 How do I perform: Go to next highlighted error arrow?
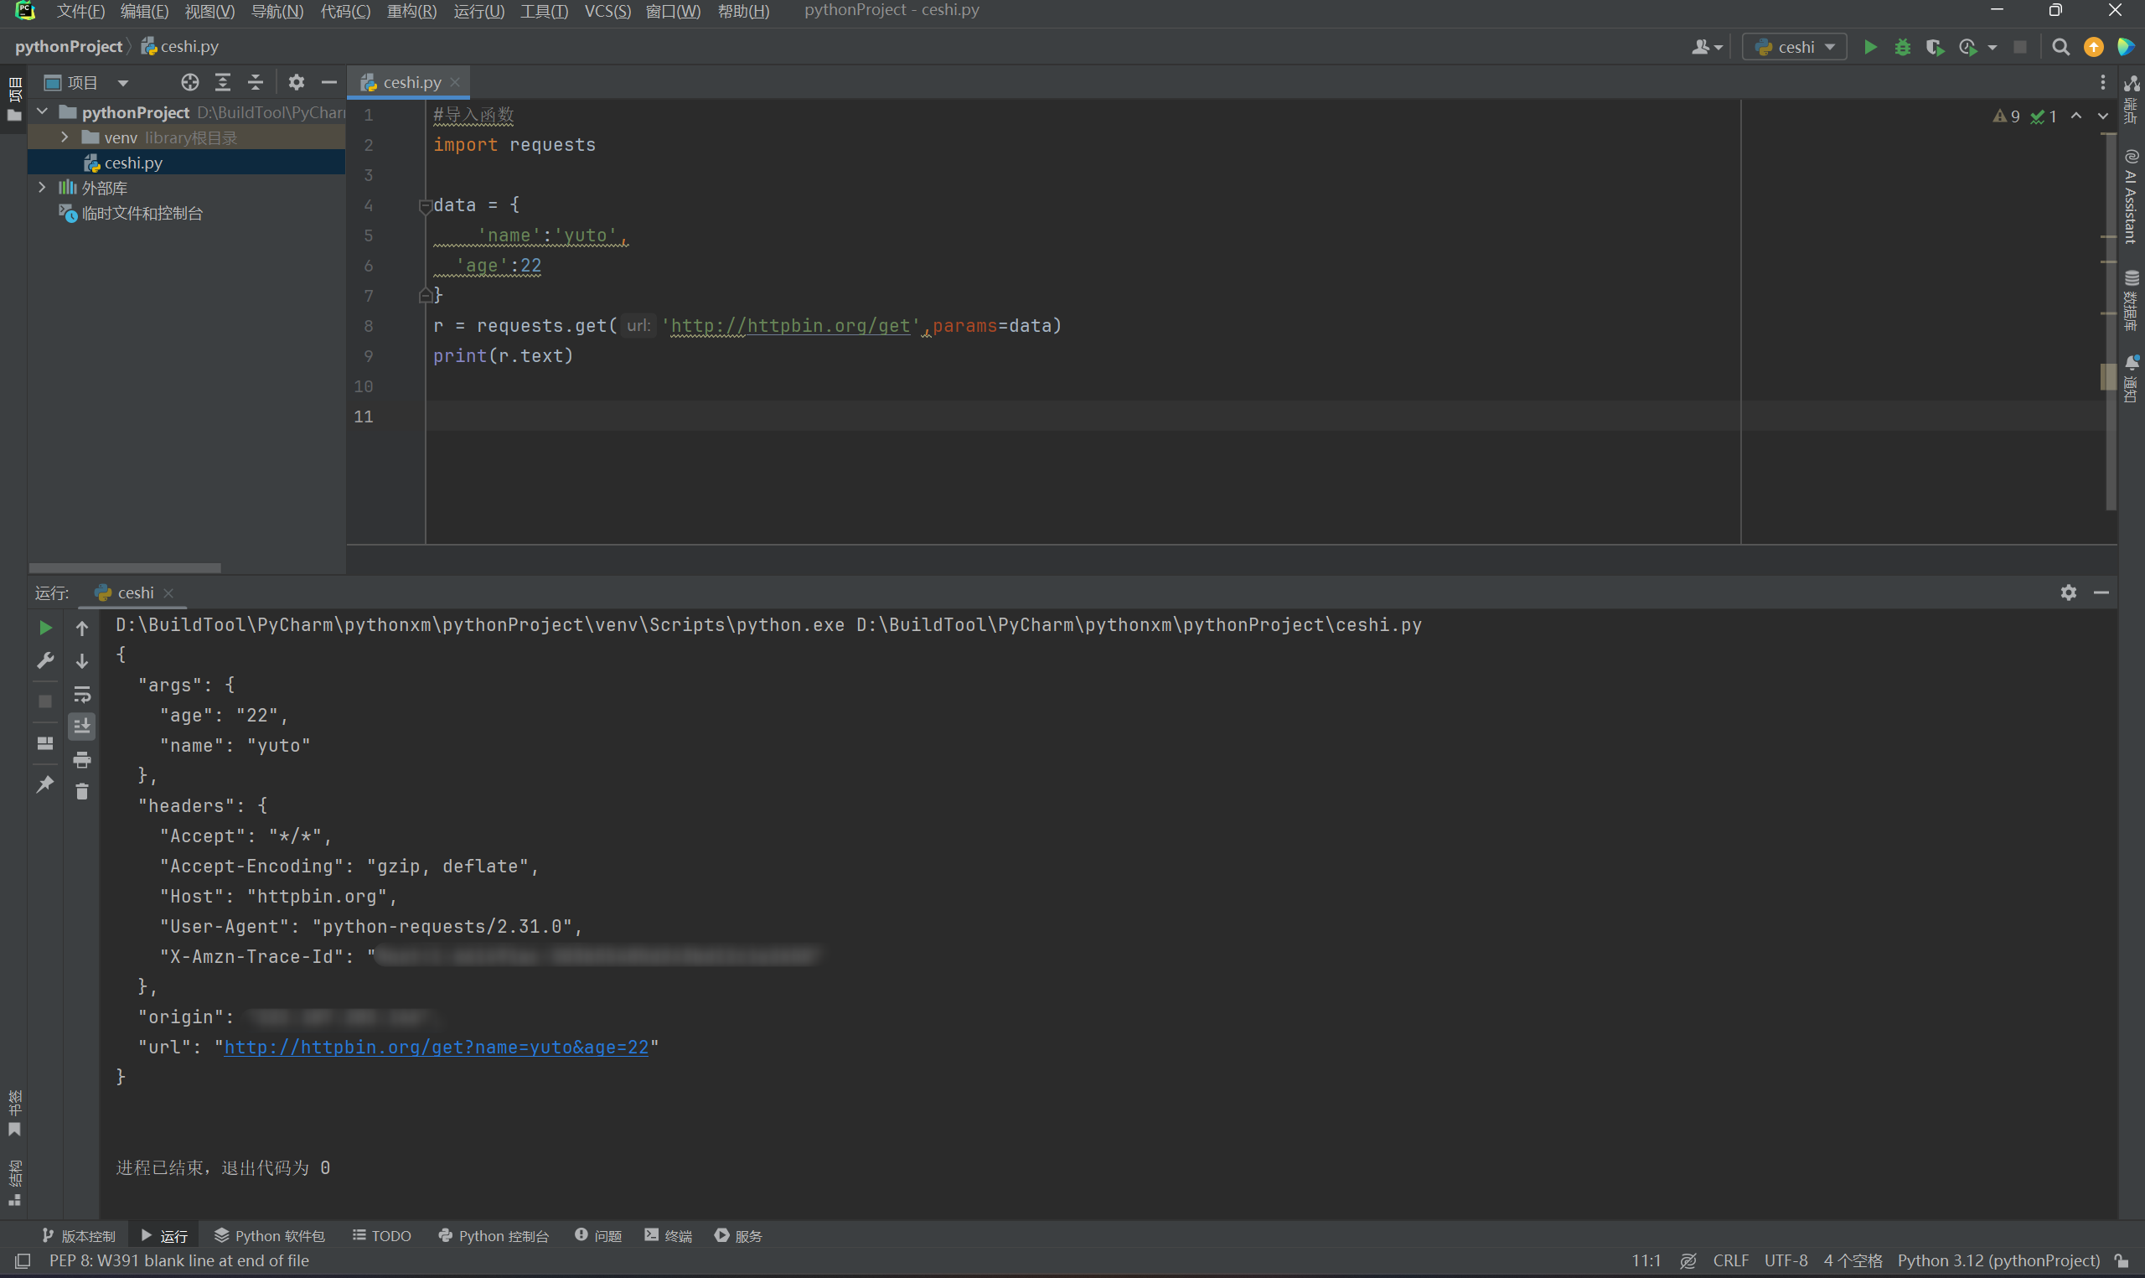pos(2103,116)
